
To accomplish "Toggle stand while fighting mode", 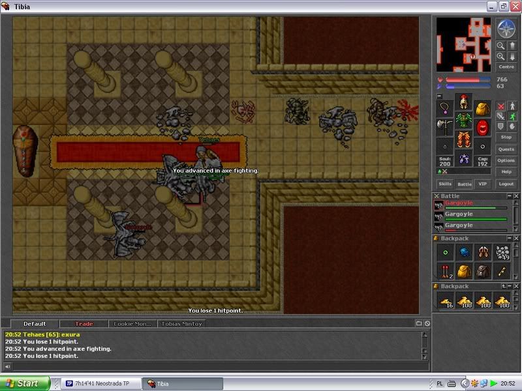I will point(512,106).
